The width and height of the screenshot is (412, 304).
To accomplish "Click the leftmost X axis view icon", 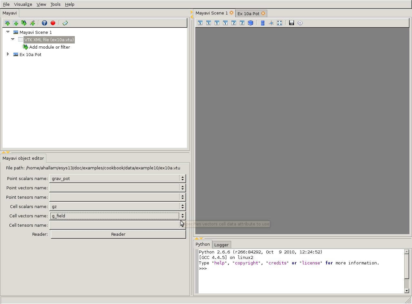I will pyautogui.click(x=200, y=23).
